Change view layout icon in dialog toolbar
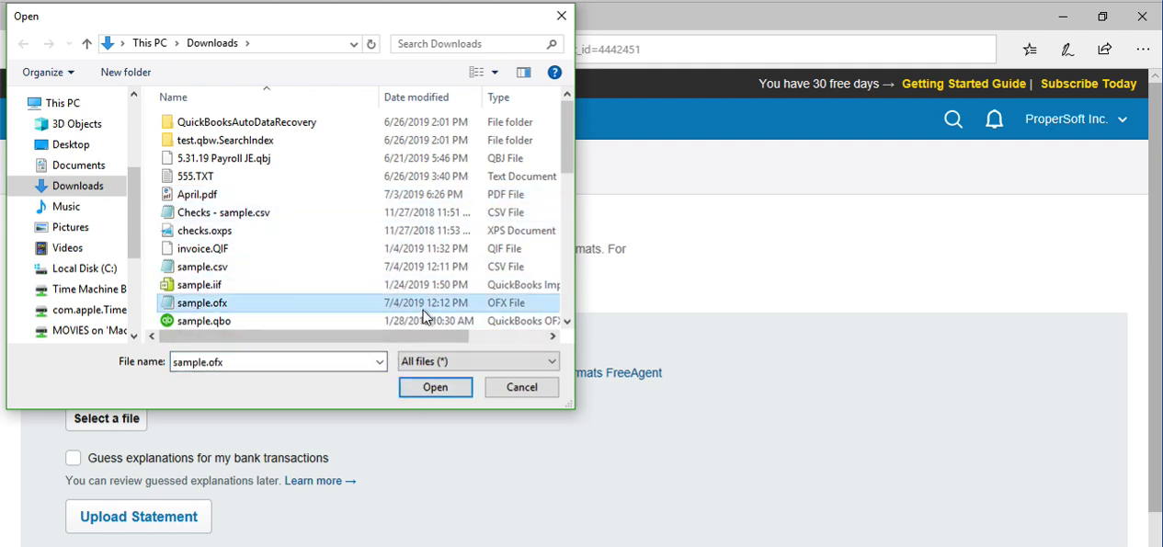This screenshot has height=547, width=1163. coord(476,73)
